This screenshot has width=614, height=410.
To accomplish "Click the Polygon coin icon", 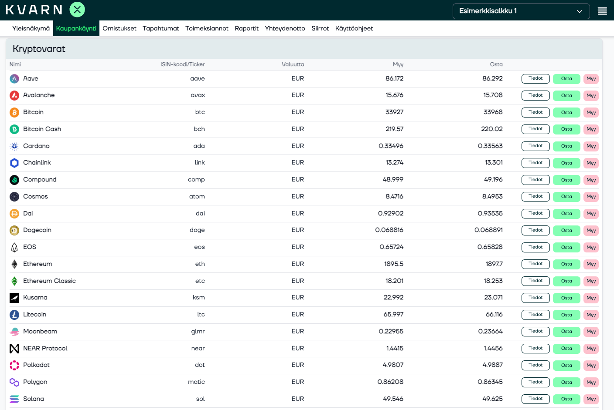I will [14, 382].
